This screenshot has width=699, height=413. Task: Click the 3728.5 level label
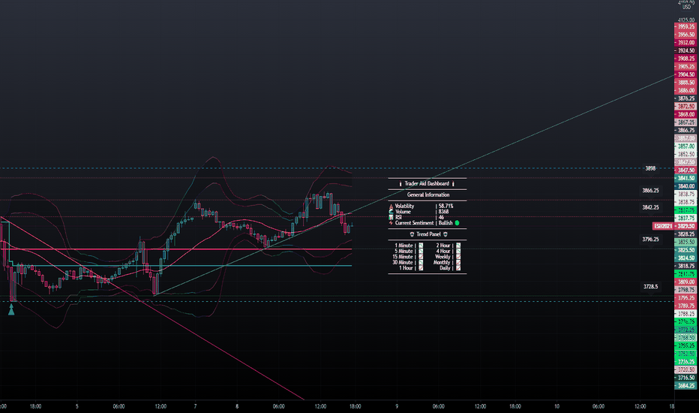click(650, 287)
